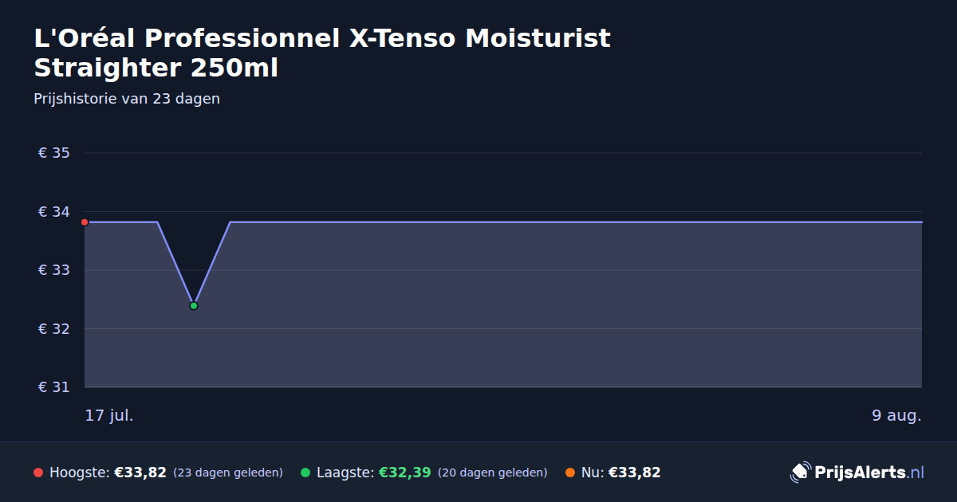Click the € 34 axis label
This screenshot has width=957, height=502.
click(54, 212)
